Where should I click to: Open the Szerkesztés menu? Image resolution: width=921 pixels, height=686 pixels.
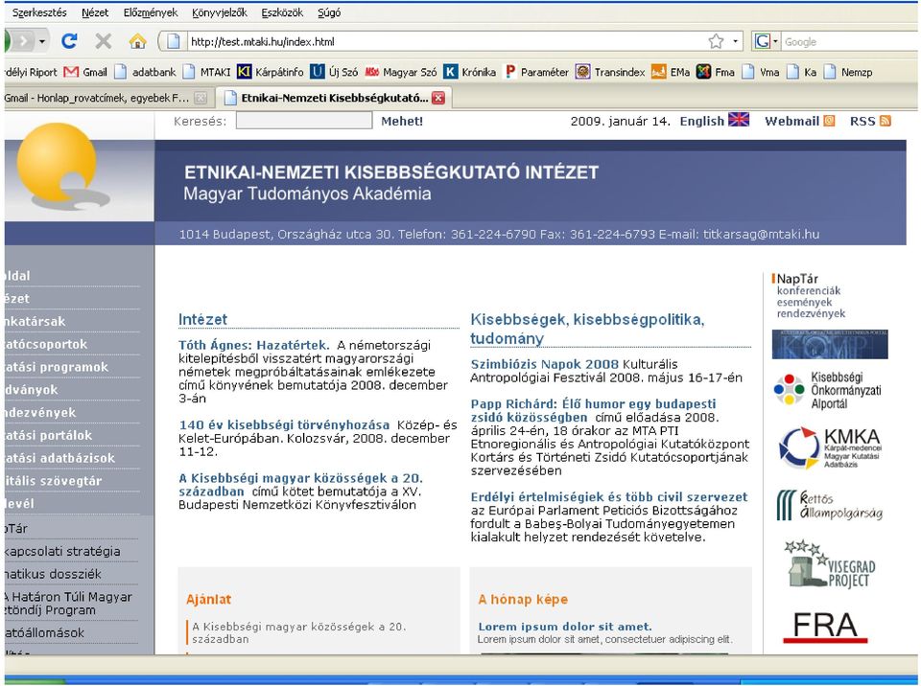39,12
